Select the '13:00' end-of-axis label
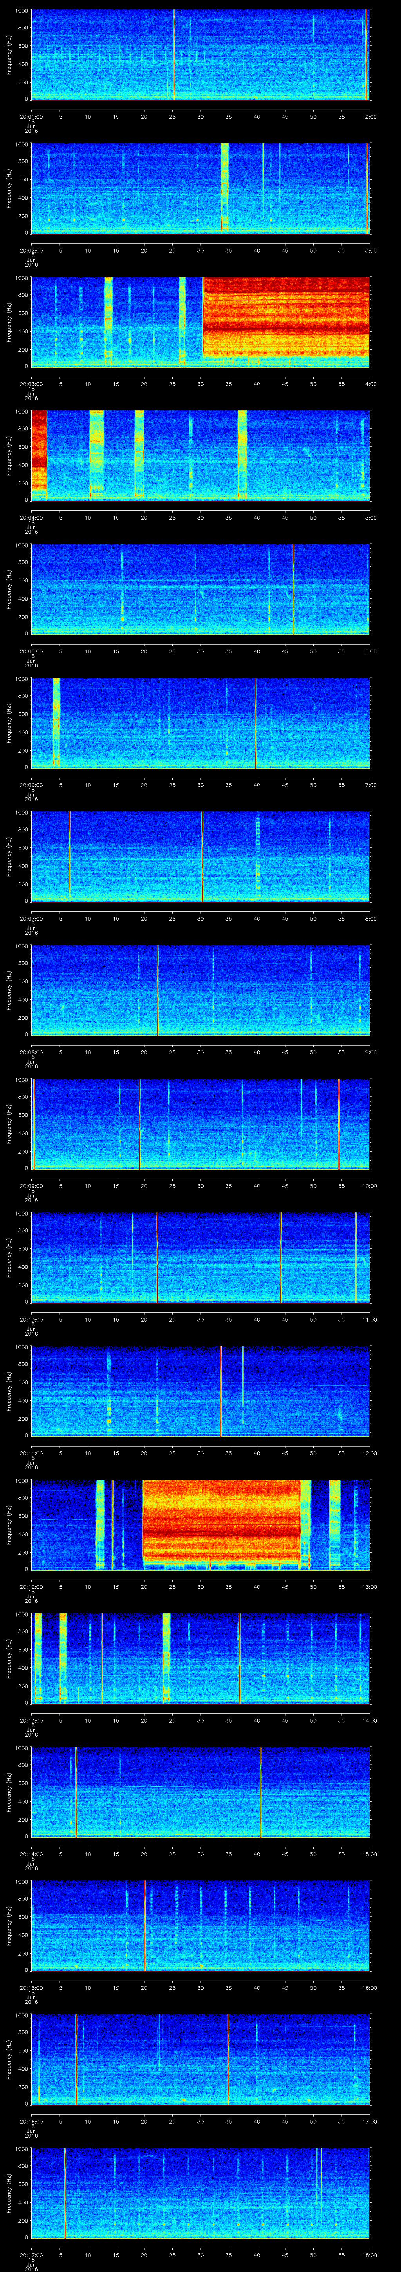401x2272 pixels. (x=369, y=1587)
